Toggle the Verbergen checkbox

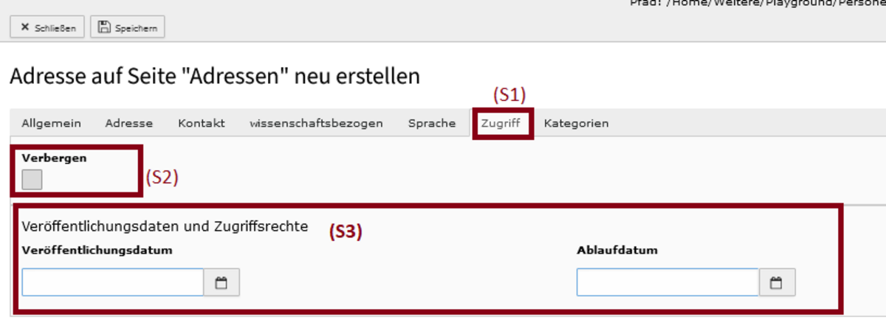pyautogui.click(x=32, y=179)
